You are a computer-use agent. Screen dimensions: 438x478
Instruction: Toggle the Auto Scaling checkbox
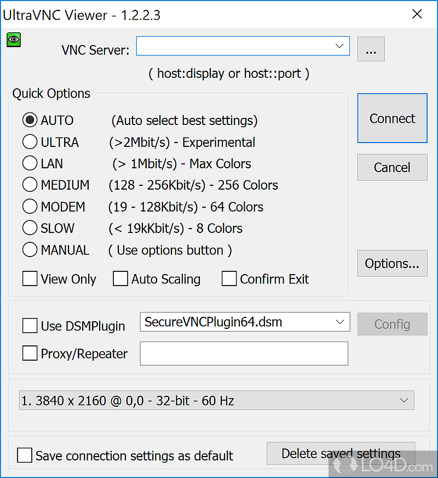click(120, 279)
